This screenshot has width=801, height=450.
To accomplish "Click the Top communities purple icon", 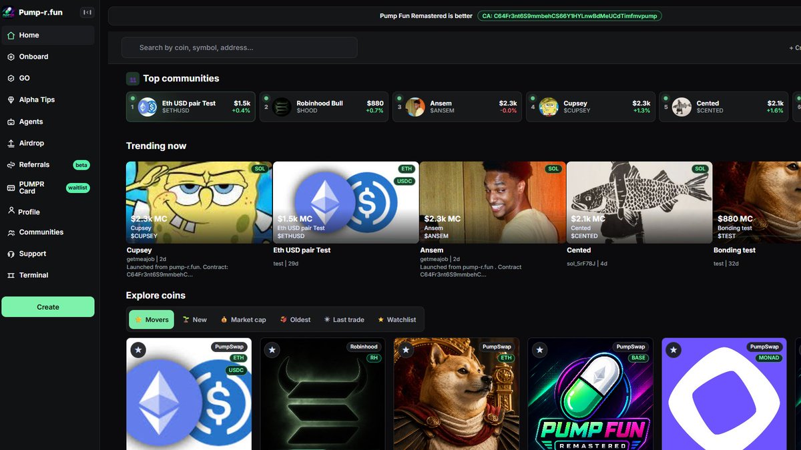I will (133, 79).
